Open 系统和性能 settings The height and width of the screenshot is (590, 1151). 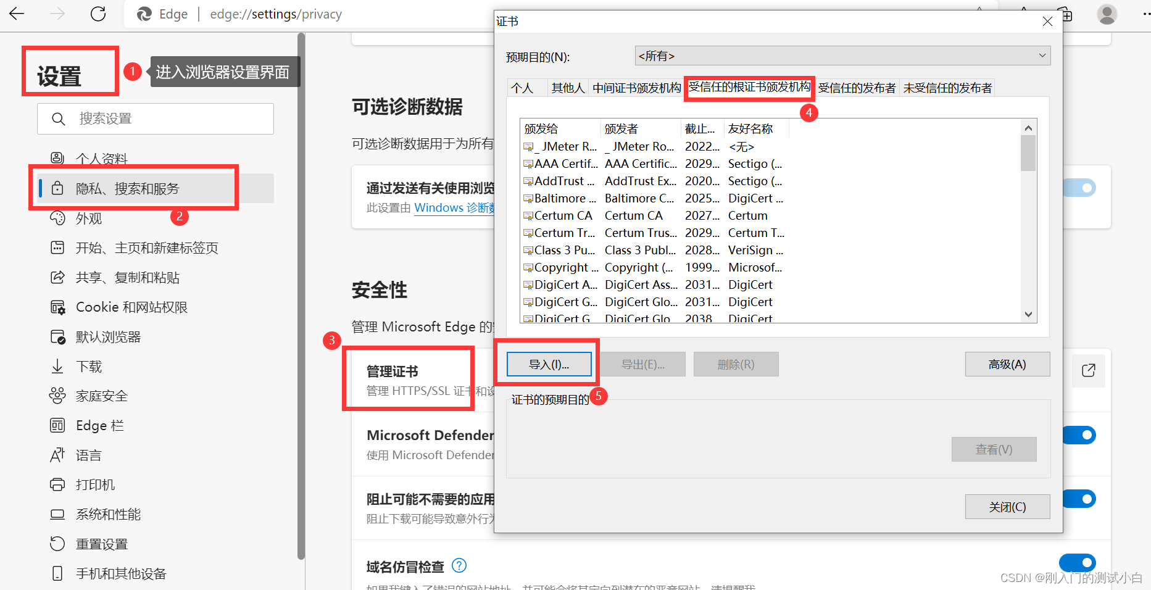pyautogui.click(x=108, y=515)
